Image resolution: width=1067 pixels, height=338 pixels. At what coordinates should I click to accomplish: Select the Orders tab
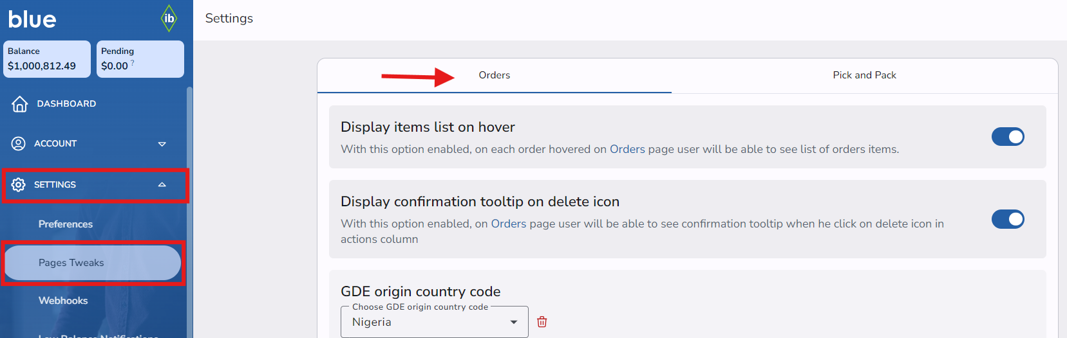(x=494, y=75)
